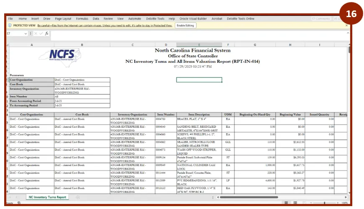Switch to Normal view in status bar
This screenshot has width=364, height=209.
[285, 203]
